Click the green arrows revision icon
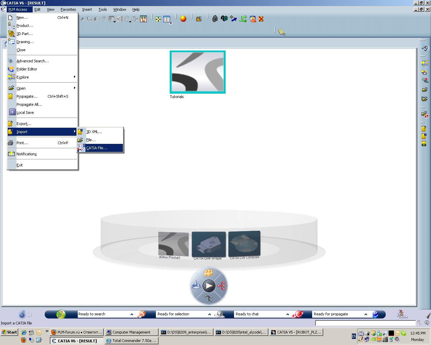This screenshot has height=345, width=431. point(243,19)
